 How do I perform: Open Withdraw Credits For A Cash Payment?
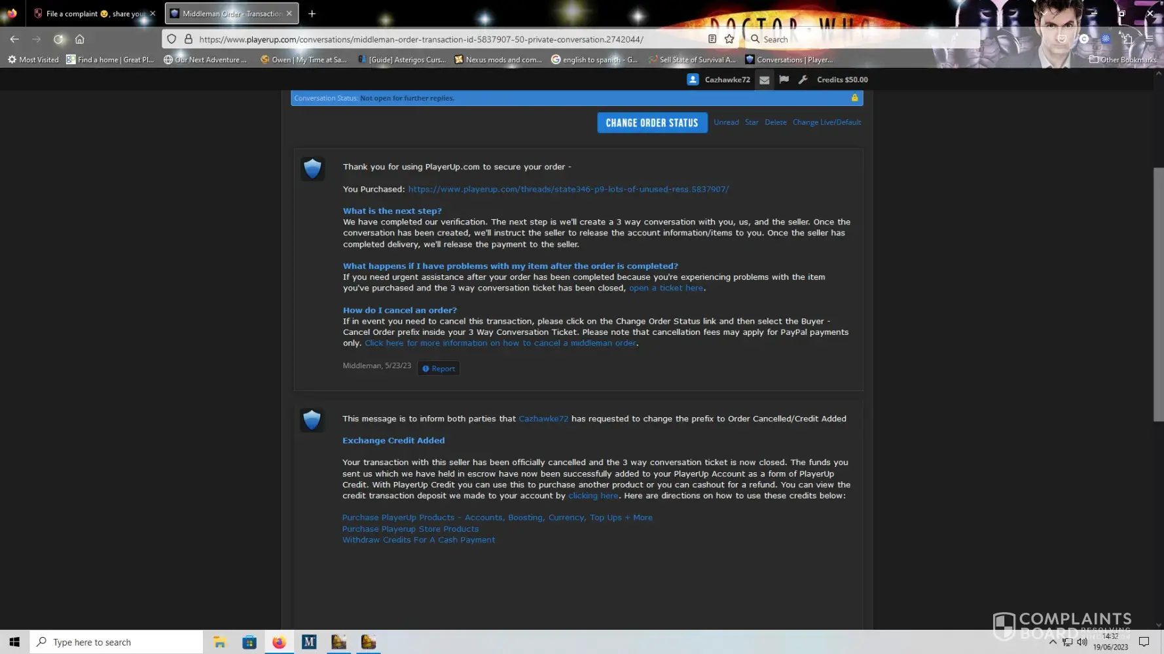click(x=418, y=540)
